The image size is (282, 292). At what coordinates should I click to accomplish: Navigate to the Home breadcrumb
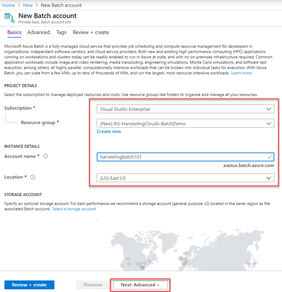coord(9,5)
